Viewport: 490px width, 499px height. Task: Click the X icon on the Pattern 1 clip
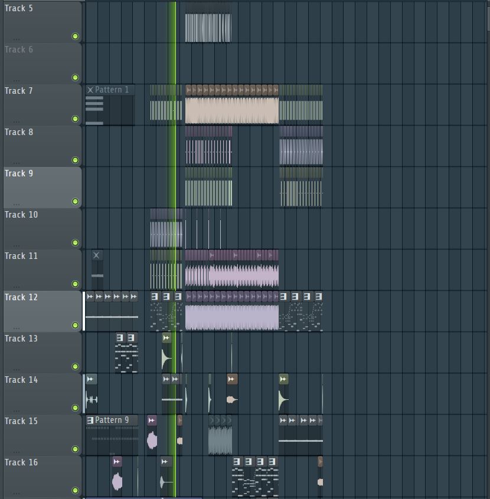(90, 90)
